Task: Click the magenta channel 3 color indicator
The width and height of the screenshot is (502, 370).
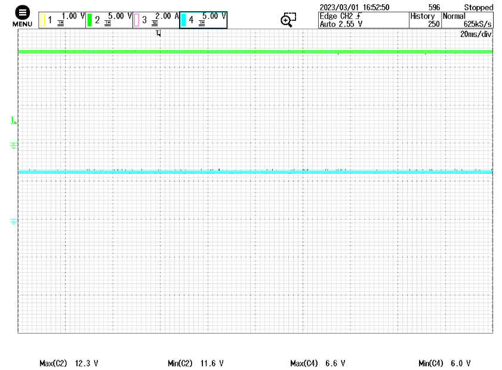Action: [x=137, y=20]
